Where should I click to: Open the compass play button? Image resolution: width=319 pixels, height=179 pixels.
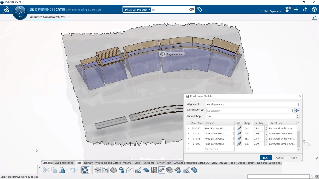point(20,12)
